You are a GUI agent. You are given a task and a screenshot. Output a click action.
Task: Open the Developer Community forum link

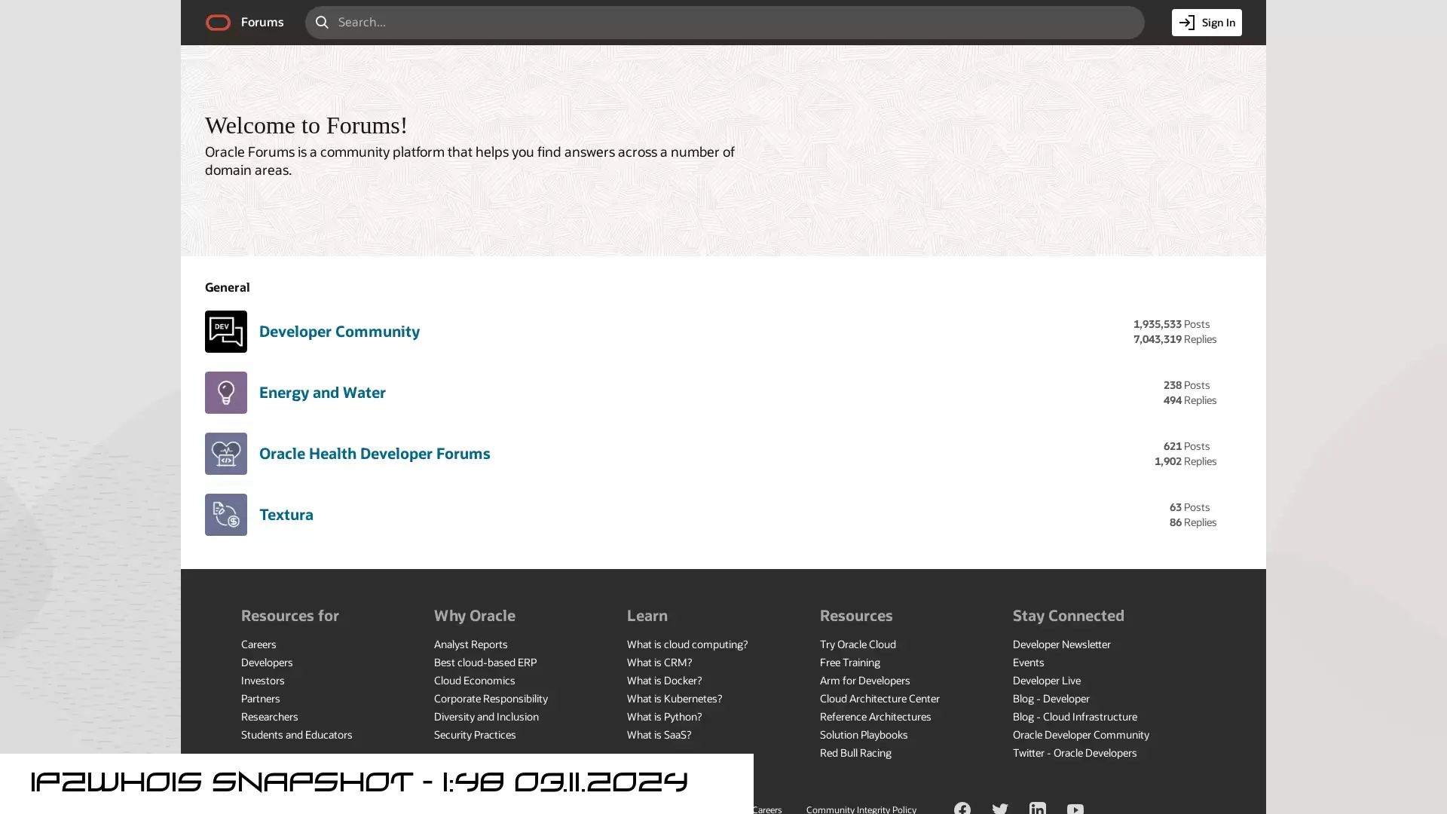(340, 331)
